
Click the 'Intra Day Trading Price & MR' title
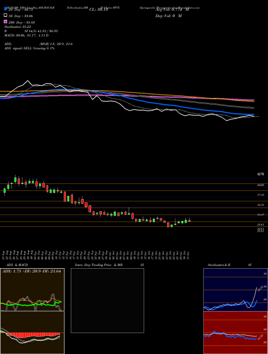pos(99,265)
